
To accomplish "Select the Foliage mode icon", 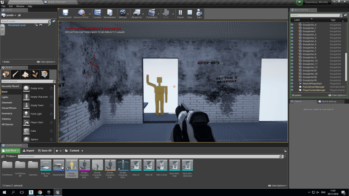I will click(x=35, y=74).
